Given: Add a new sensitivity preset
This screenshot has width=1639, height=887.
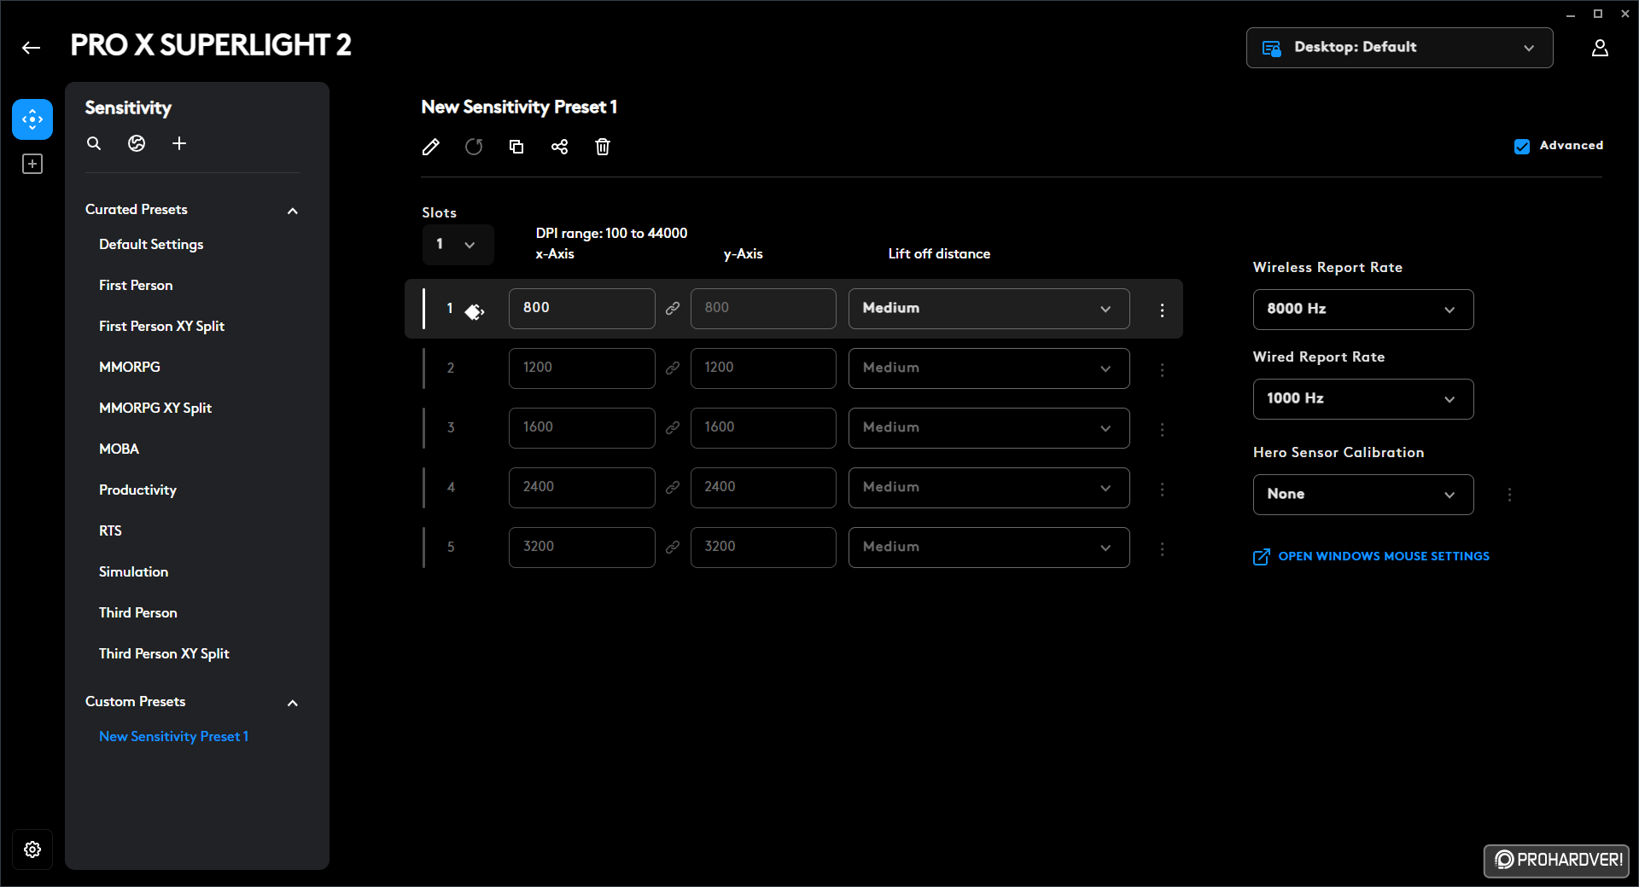Looking at the screenshot, I should tap(179, 143).
